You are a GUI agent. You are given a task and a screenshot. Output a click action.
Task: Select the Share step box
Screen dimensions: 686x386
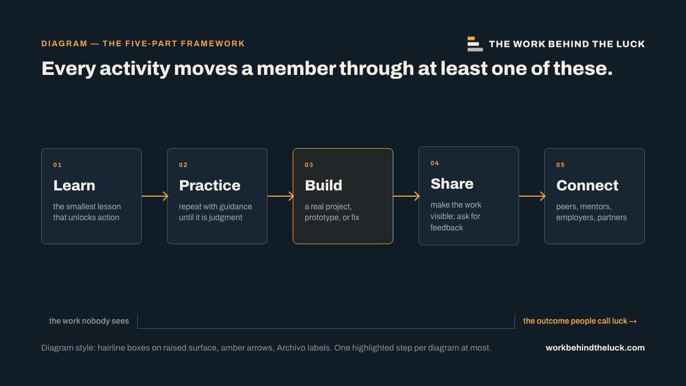coord(469,196)
